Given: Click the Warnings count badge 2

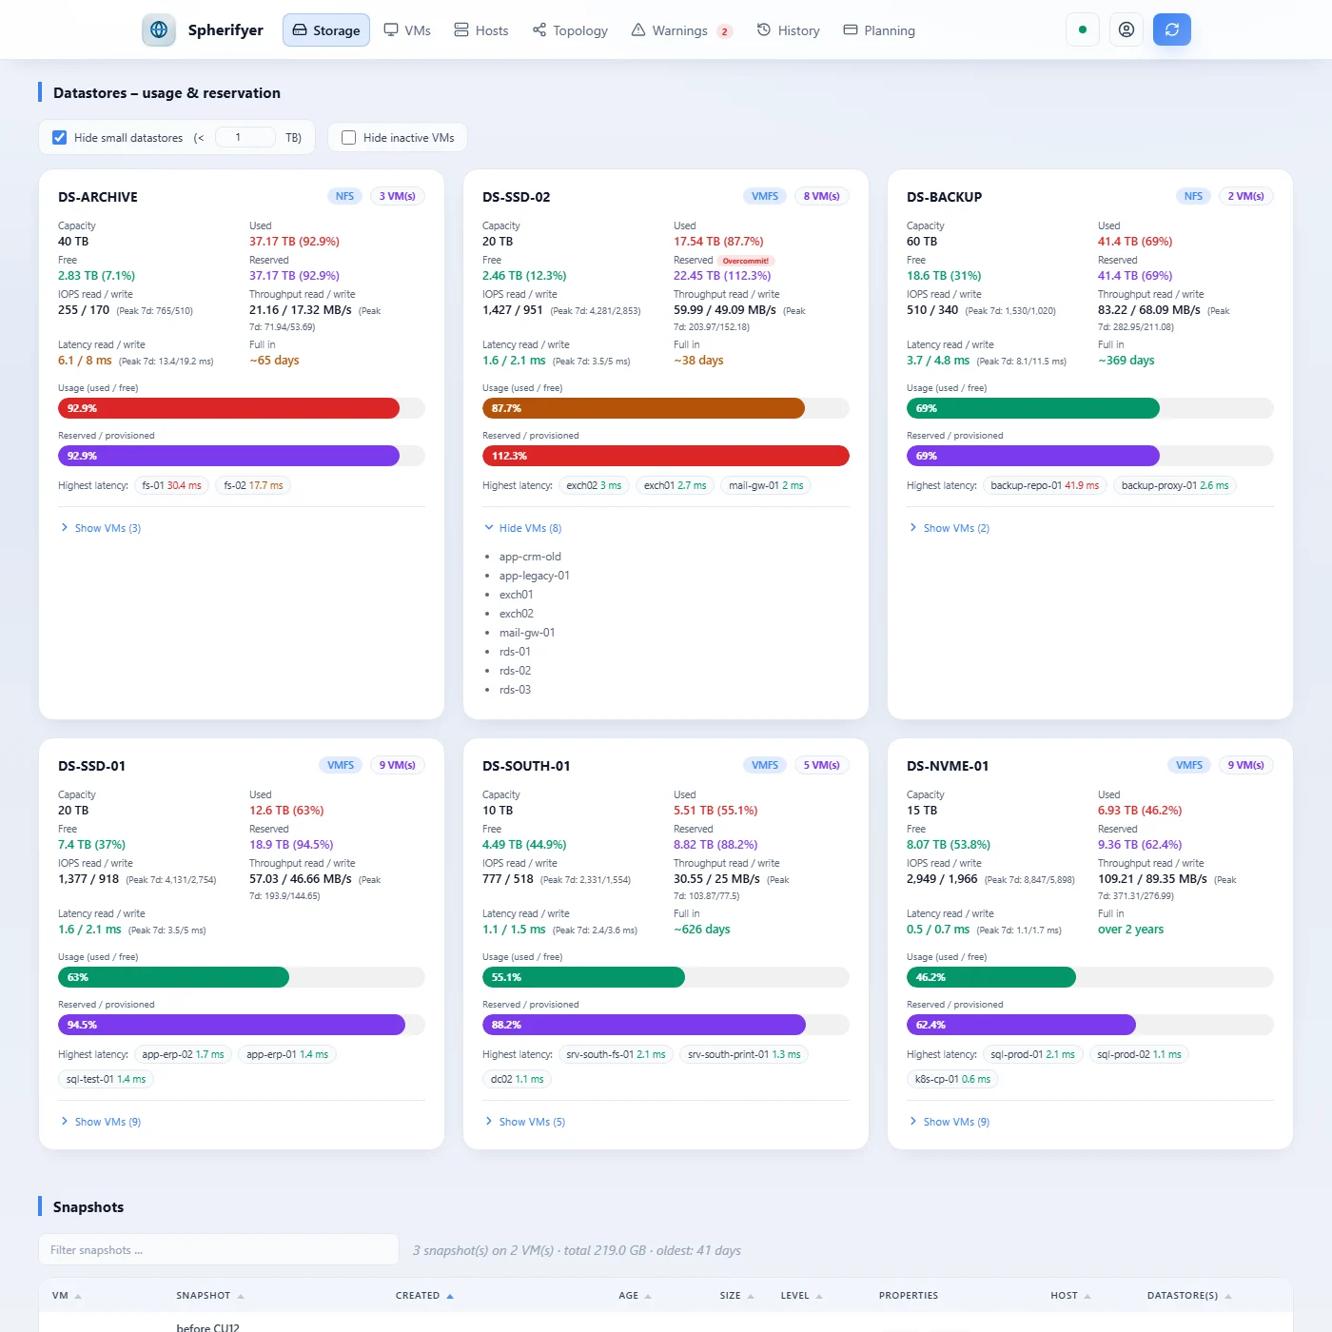Looking at the screenshot, I should coord(724,31).
